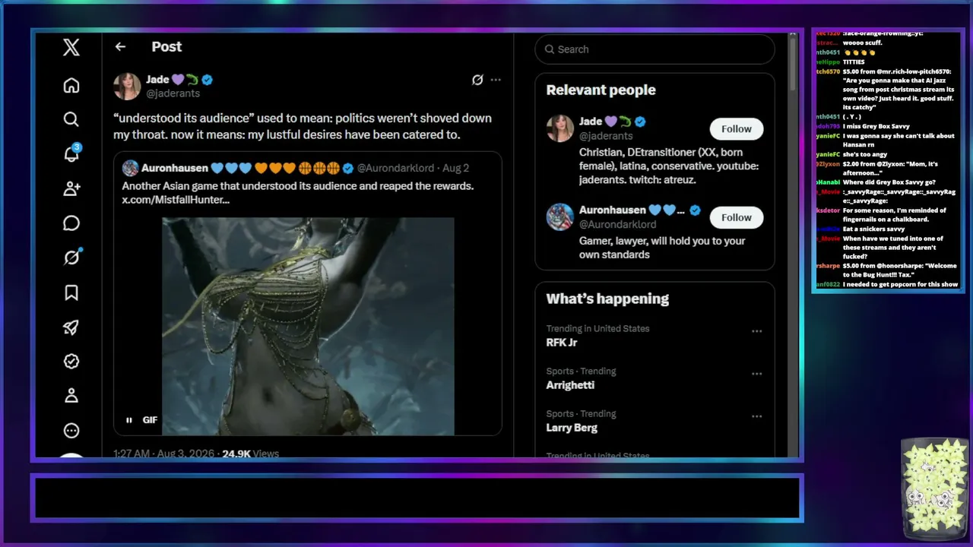Open the @jaderants handle on the post
The width and height of the screenshot is (973, 547).
coord(173,93)
